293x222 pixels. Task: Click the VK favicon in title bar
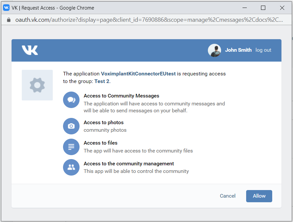[6, 8]
